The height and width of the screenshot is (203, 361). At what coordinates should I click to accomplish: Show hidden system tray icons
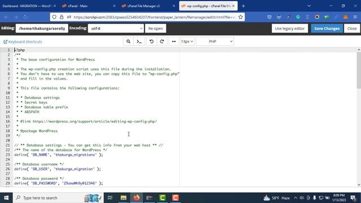click(x=296, y=198)
